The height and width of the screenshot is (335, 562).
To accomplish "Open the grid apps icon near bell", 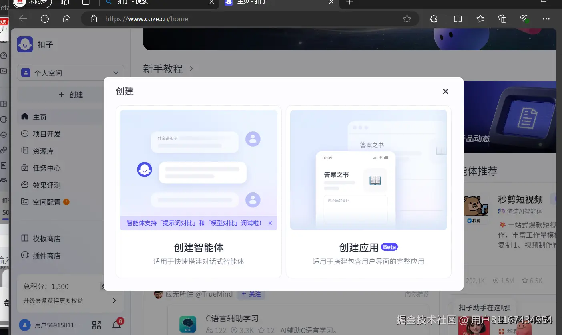I will [x=96, y=325].
